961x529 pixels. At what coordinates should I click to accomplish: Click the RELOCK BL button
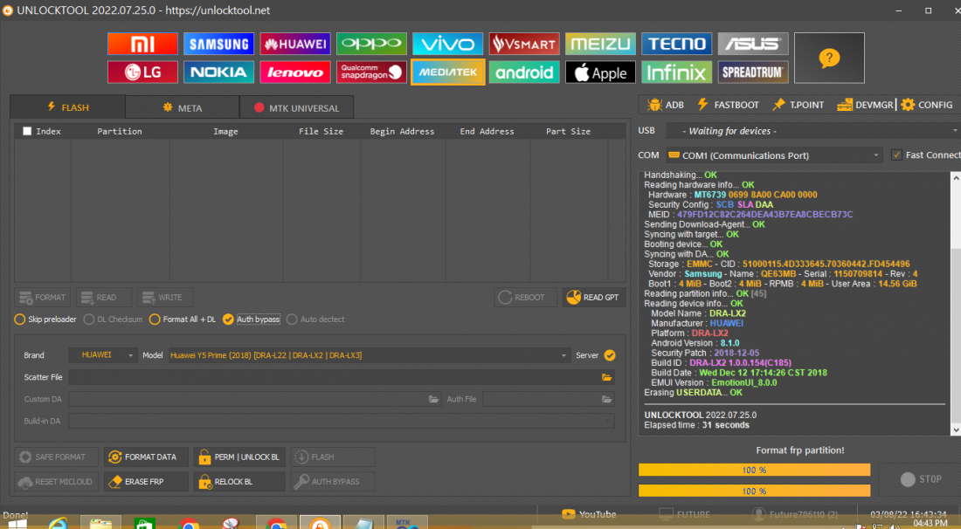pyautogui.click(x=239, y=481)
